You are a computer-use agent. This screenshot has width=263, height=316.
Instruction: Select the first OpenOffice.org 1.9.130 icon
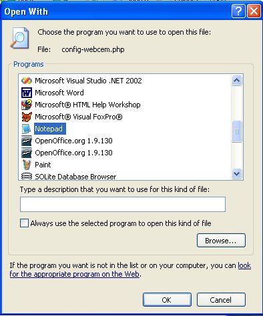click(27, 141)
